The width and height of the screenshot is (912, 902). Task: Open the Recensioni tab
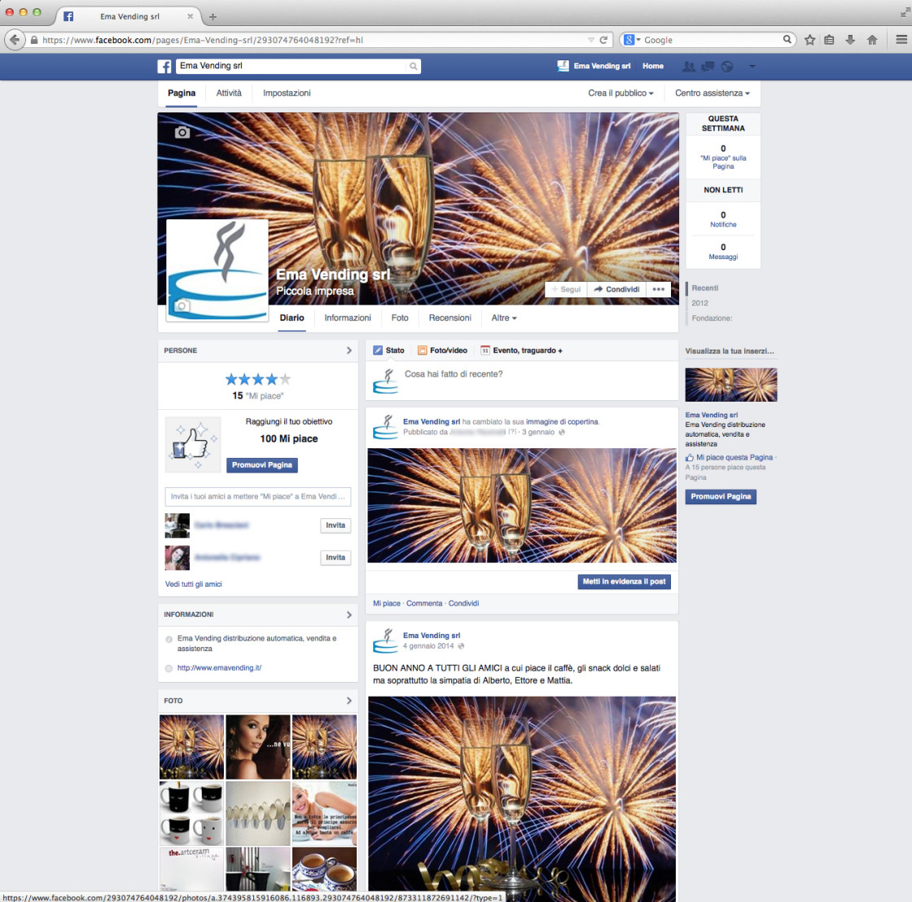[x=450, y=318]
